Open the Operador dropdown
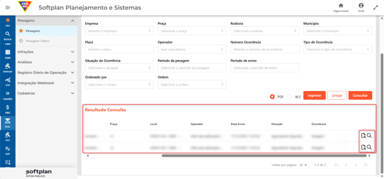 tap(192, 49)
